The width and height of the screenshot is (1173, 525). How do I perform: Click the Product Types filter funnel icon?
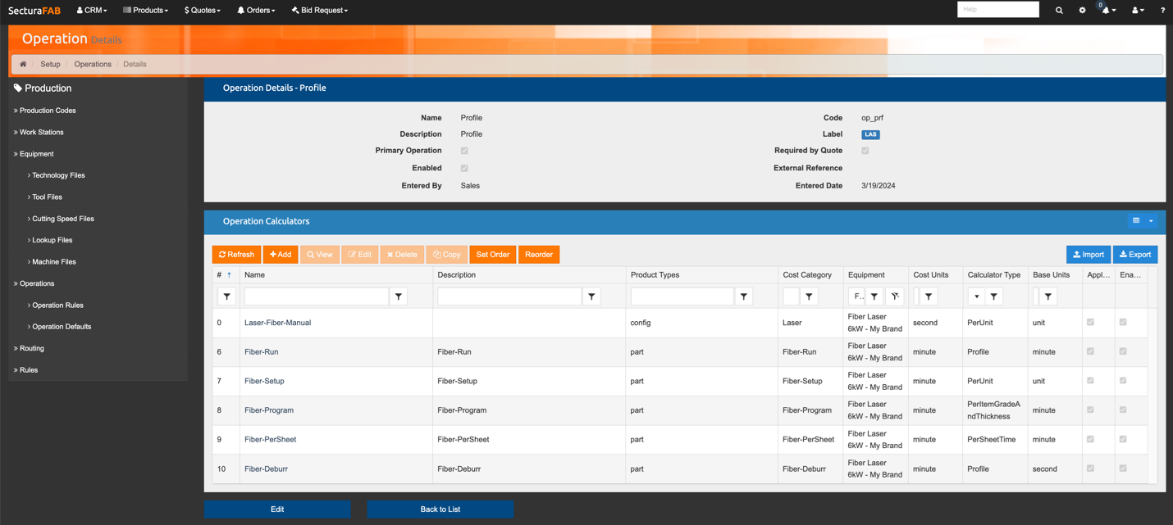tap(744, 296)
